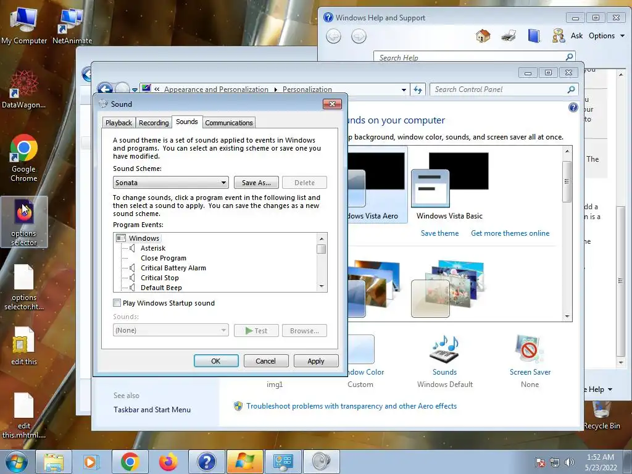Click themes list scroll down arrow

567,317
